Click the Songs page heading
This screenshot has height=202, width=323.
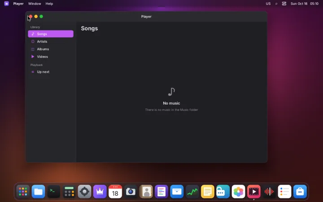(89, 28)
